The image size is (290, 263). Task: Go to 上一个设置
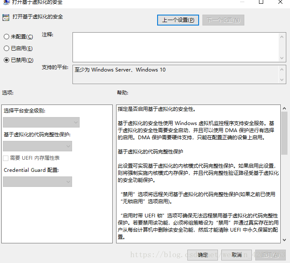(178, 20)
